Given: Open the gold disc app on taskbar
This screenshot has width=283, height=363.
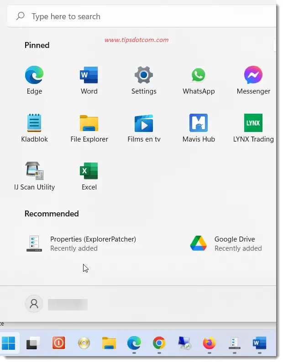Looking at the screenshot, I should 84,343.
